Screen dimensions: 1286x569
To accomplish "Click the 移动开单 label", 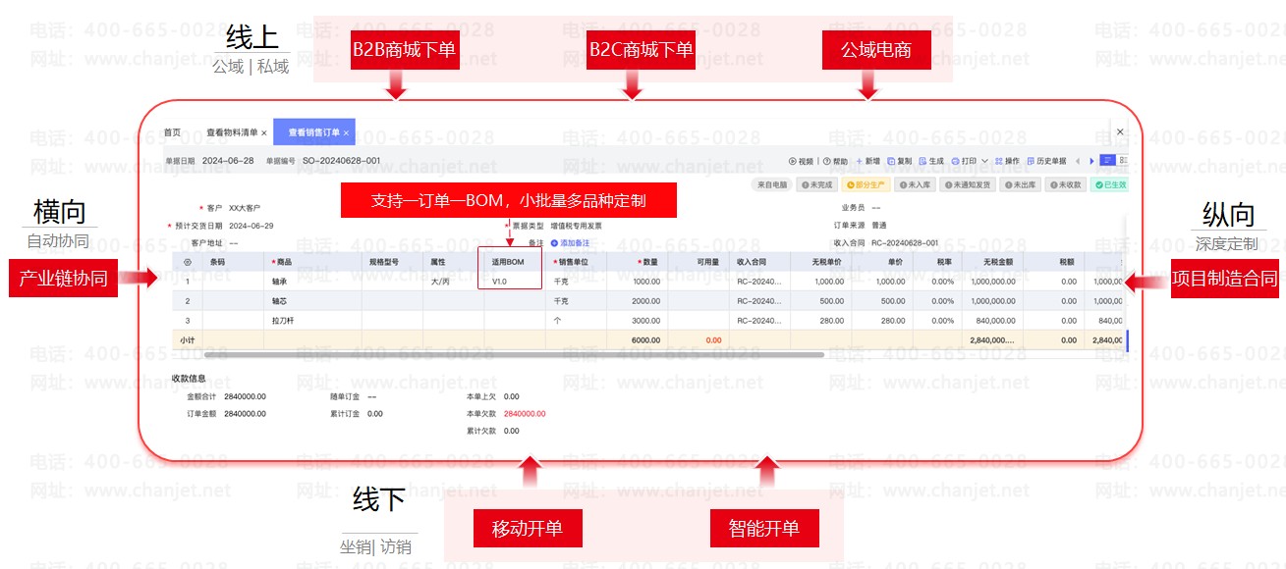I will [x=528, y=529].
